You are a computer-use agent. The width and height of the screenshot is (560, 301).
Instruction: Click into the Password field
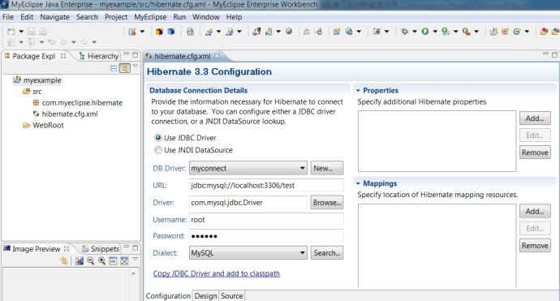point(266,236)
